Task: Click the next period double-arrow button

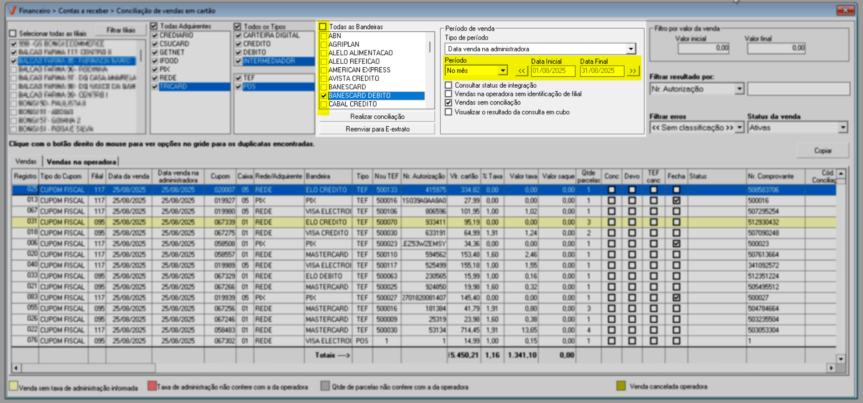Action: point(632,71)
